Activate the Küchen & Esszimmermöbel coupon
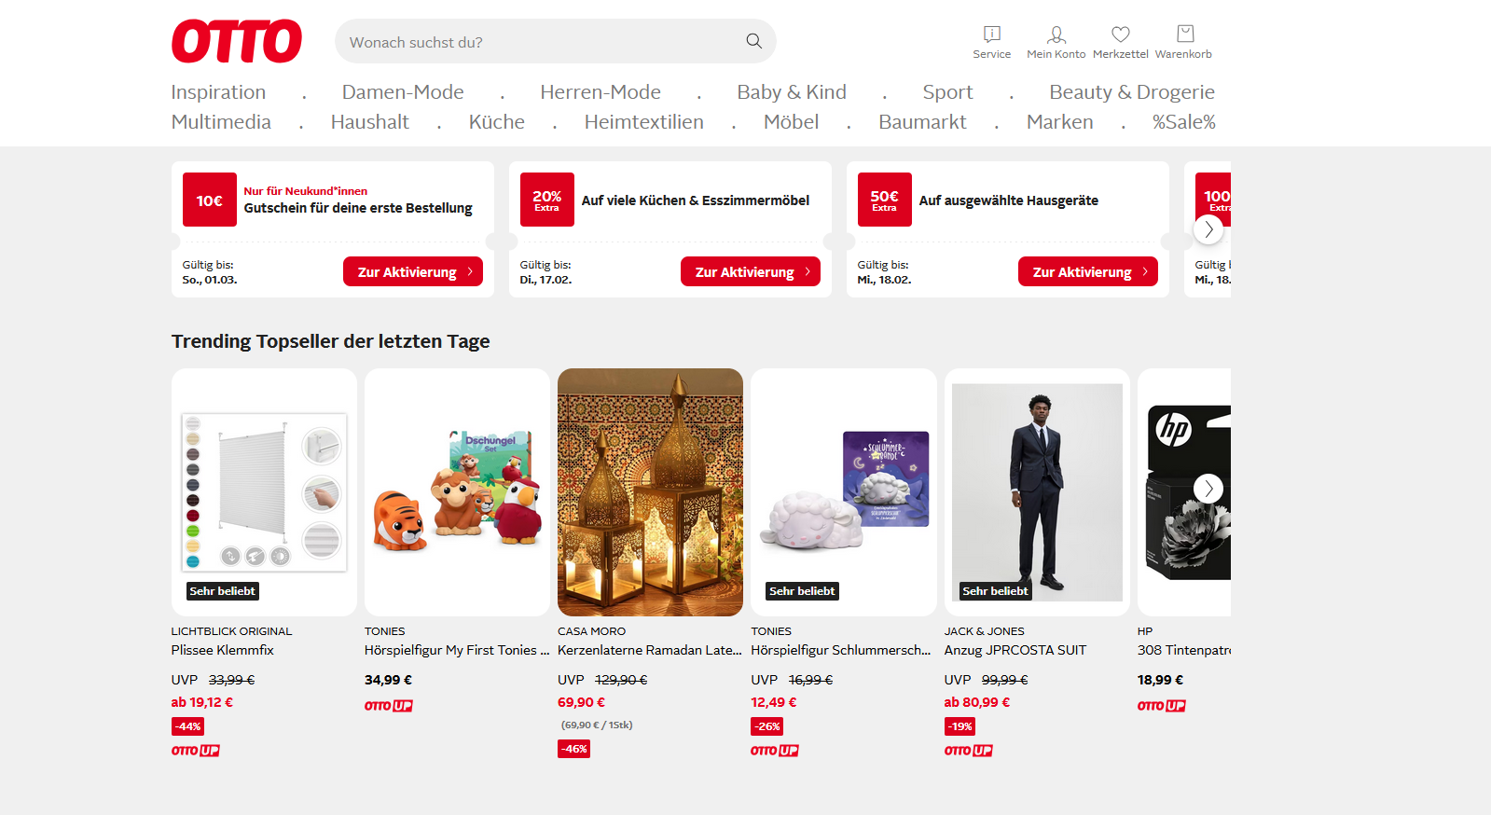 click(750, 271)
